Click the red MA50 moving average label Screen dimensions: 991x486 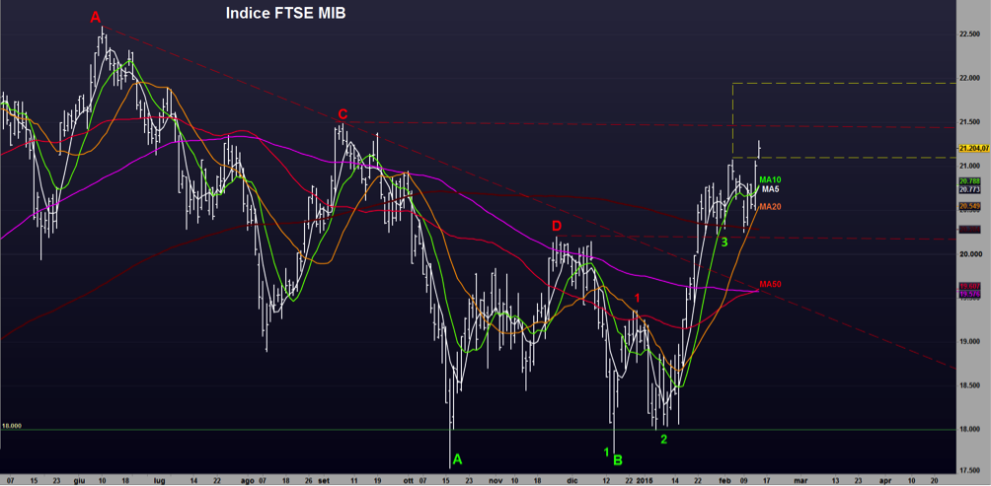(x=771, y=285)
